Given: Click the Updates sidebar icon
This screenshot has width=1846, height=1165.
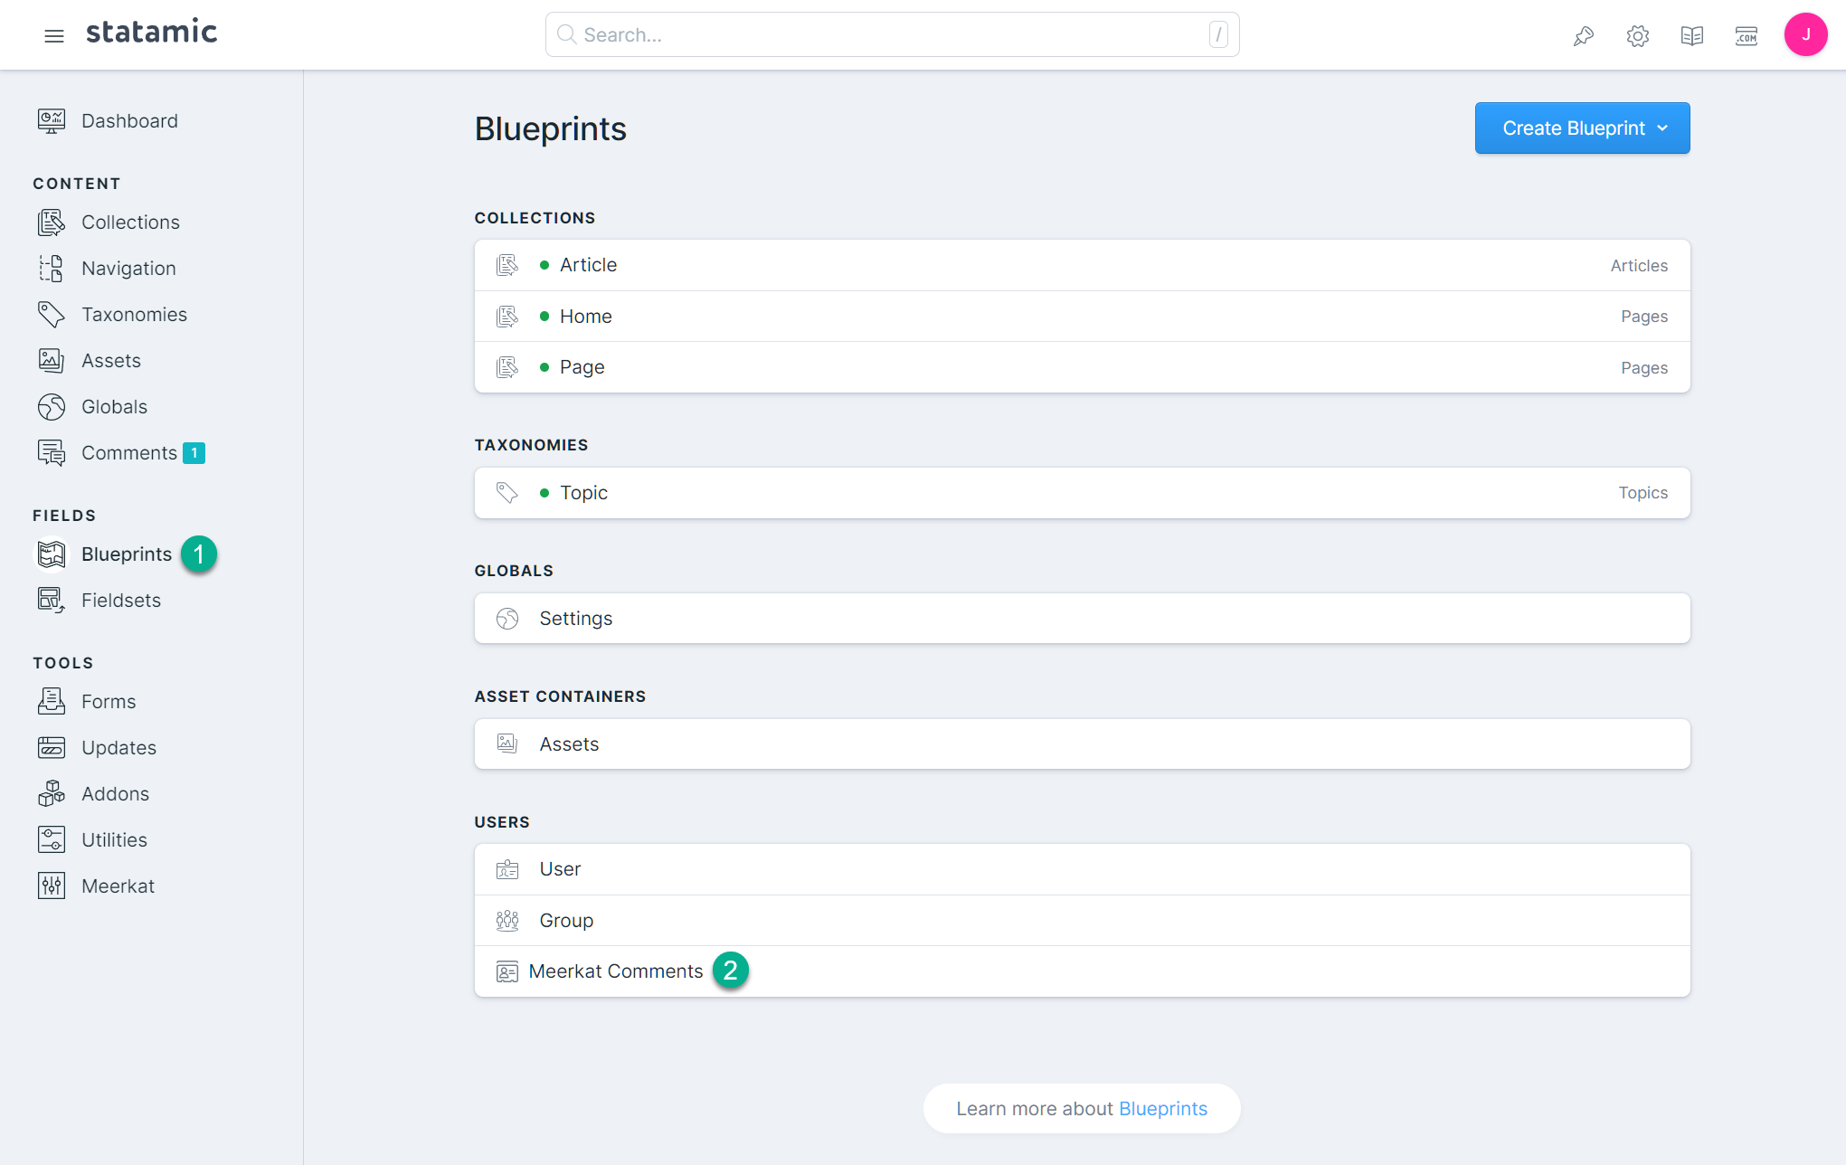Looking at the screenshot, I should tap(52, 748).
